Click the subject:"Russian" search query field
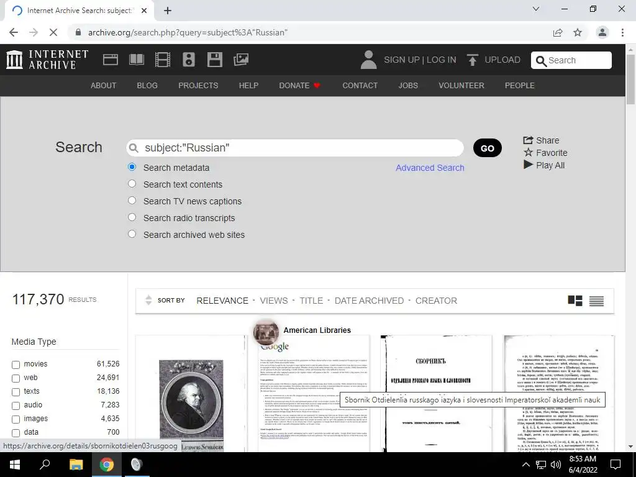The height and width of the screenshot is (477, 636). (295, 148)
